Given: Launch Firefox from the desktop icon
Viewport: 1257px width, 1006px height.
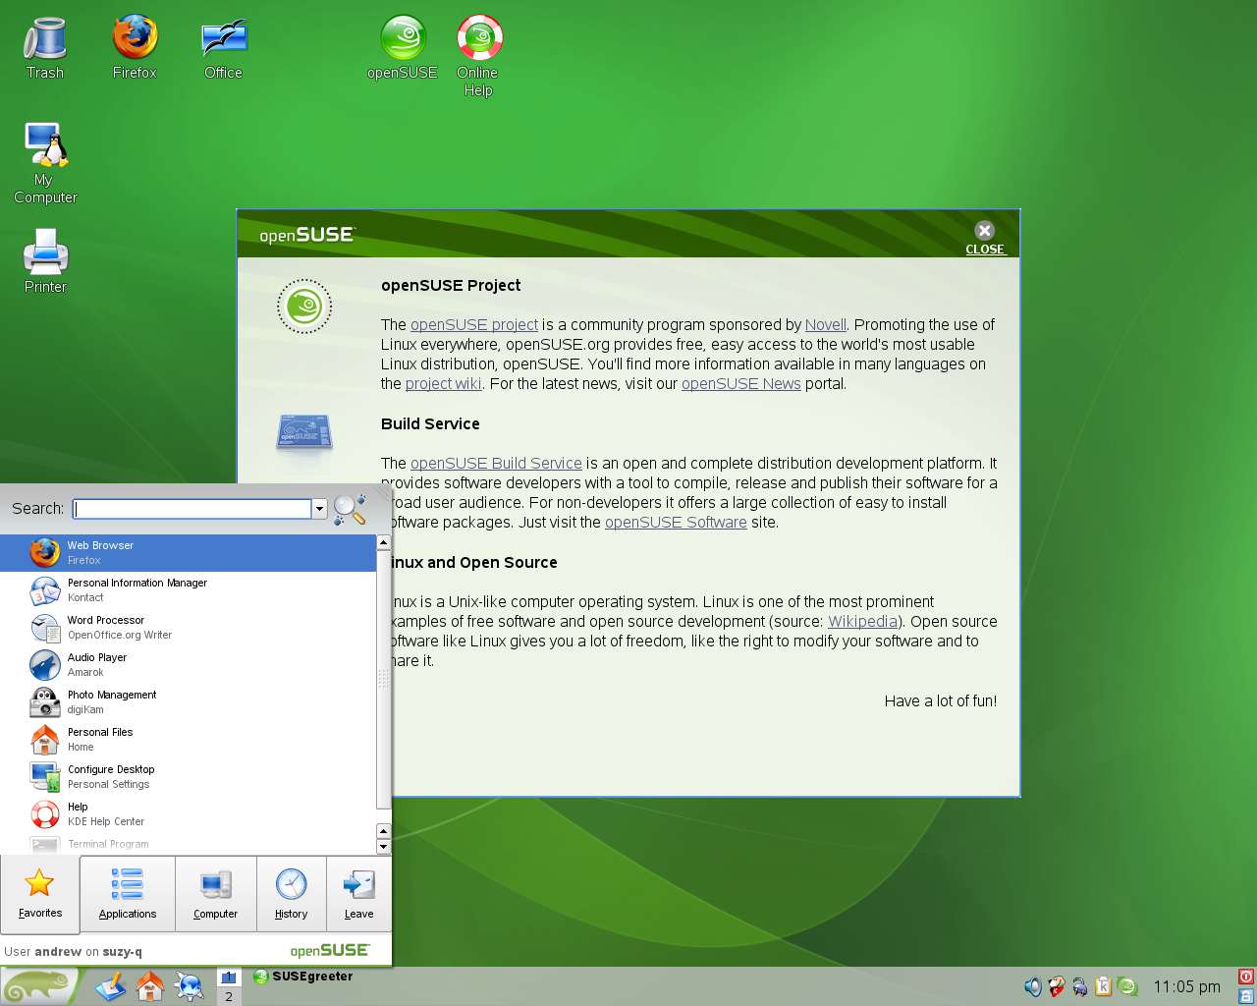Looking at the screenshot, I should (135, 49).
